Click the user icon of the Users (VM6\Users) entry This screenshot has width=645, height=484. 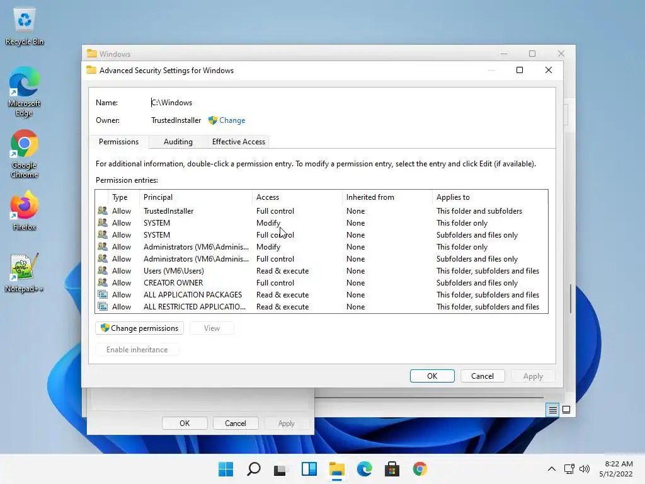click(103, 271)
